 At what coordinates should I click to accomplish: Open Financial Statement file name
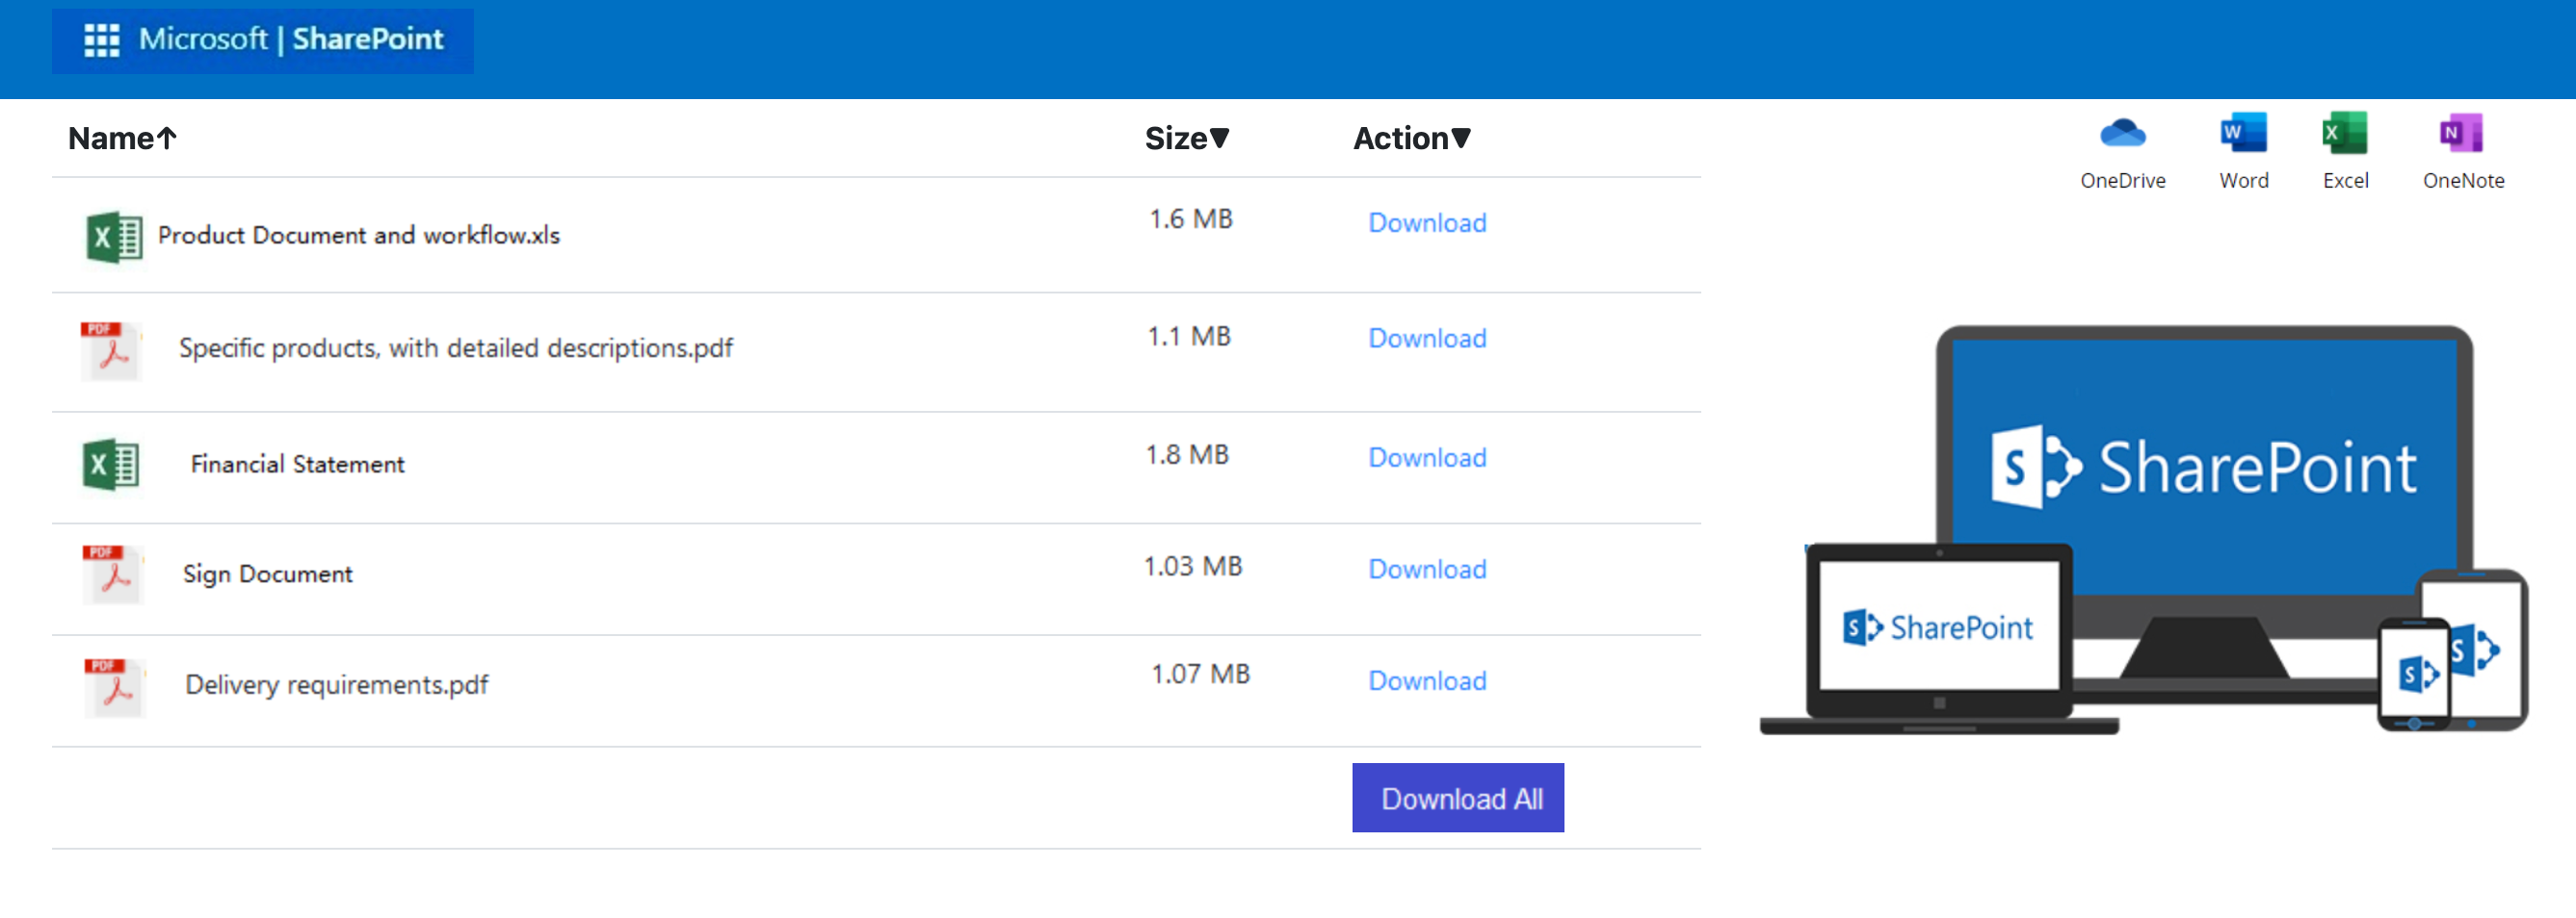(298, 465)
